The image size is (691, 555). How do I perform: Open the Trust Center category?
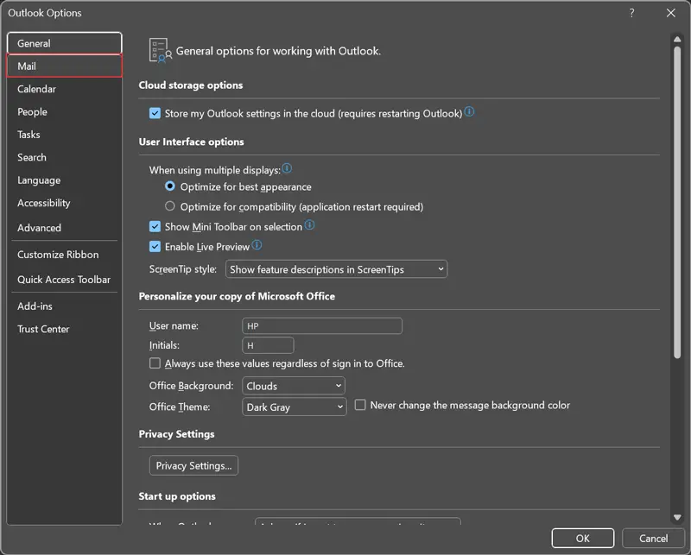tap(43, 329)
